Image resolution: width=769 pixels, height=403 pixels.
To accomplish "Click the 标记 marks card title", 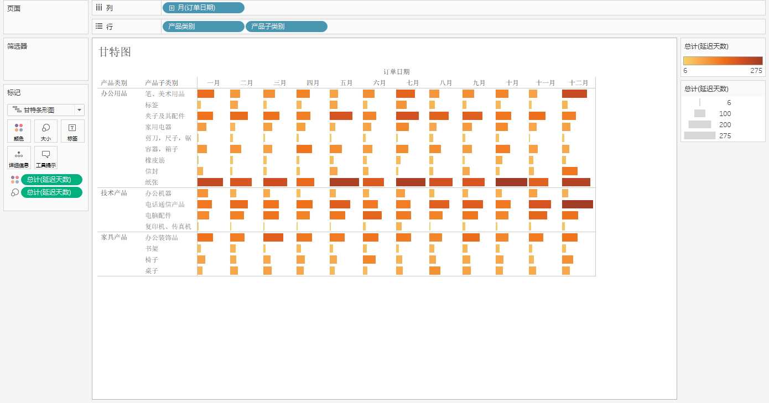I will click(x=14, y=93).
